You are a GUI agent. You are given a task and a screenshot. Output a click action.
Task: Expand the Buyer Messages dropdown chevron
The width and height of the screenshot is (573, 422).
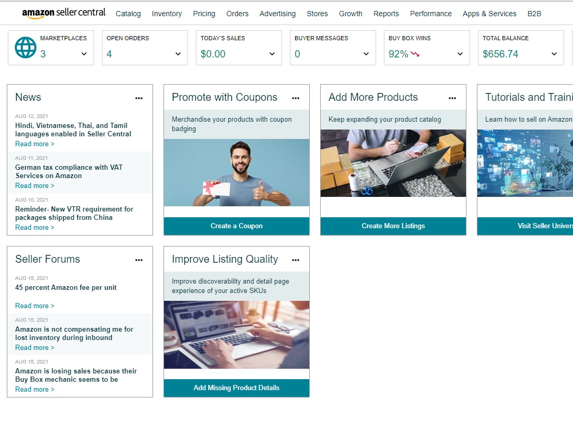(366, 54)
